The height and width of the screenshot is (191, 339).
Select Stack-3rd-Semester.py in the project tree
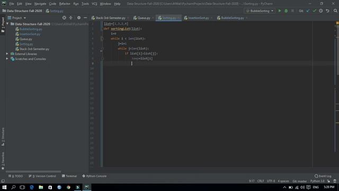click(34, 49)
